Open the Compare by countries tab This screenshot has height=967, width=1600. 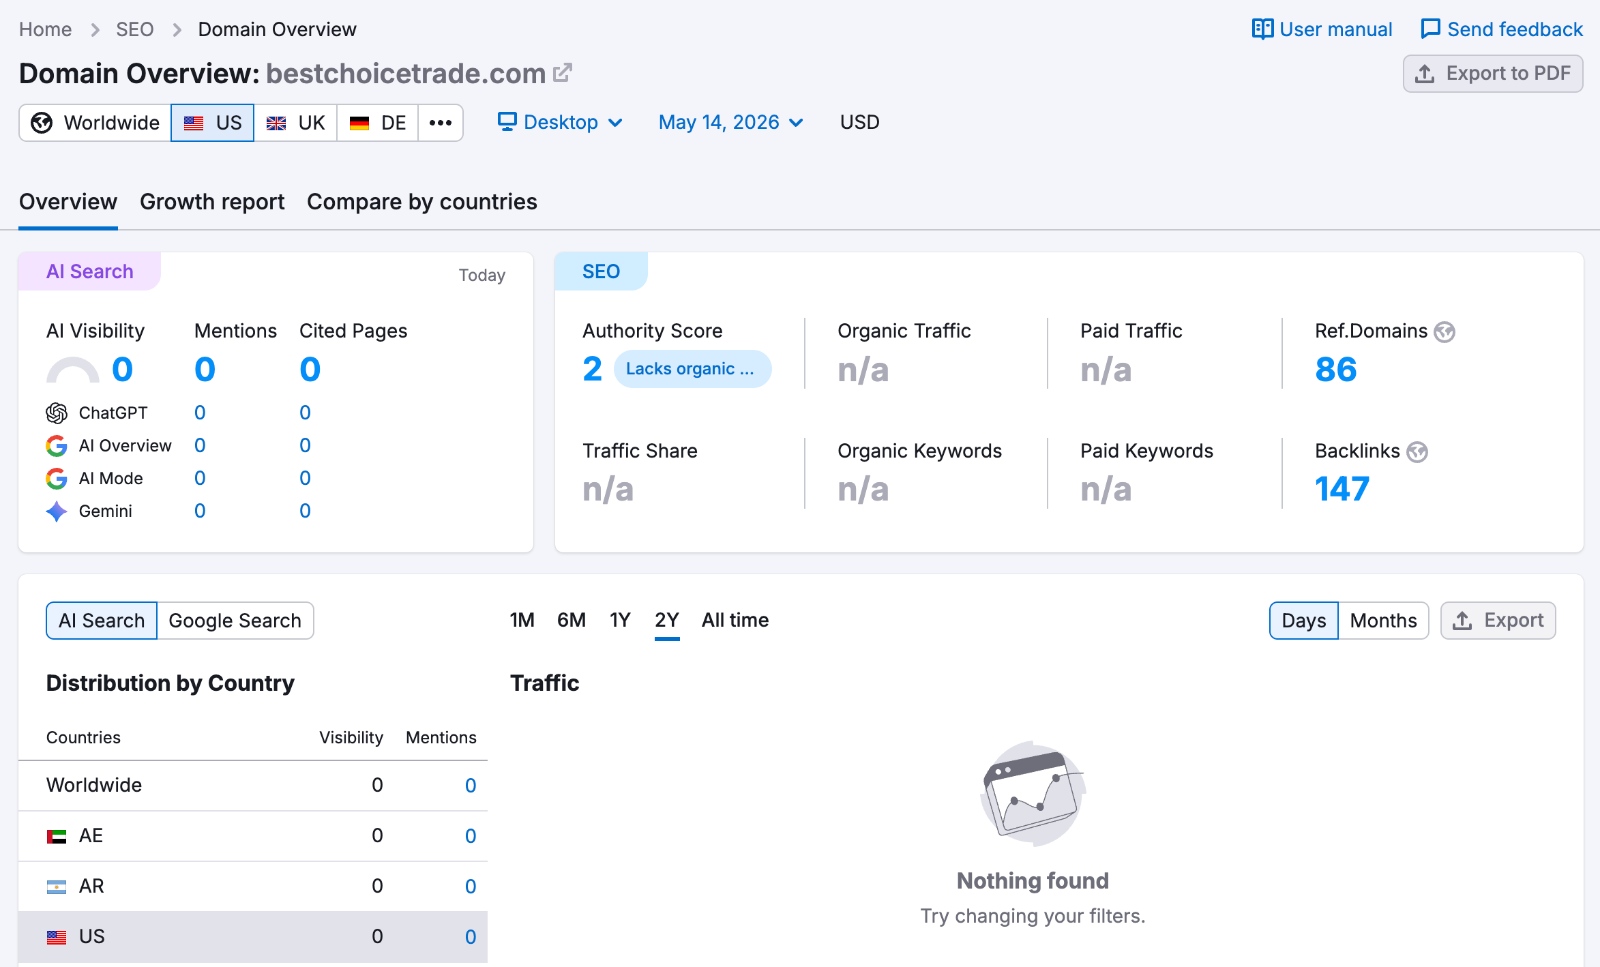pos(422,202)
